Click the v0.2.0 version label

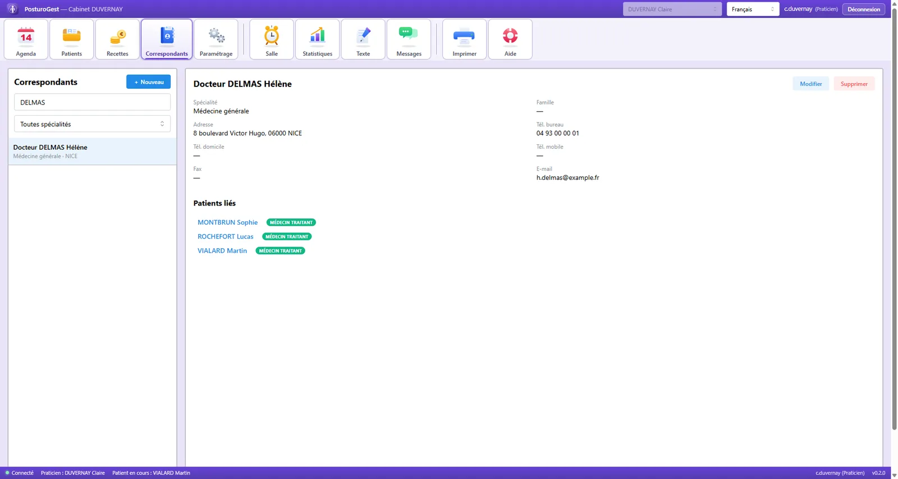(x=878, y=473)
